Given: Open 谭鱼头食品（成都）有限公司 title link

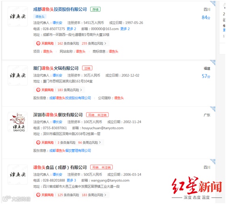Looking at the screenshot, I should click(60, 167).
